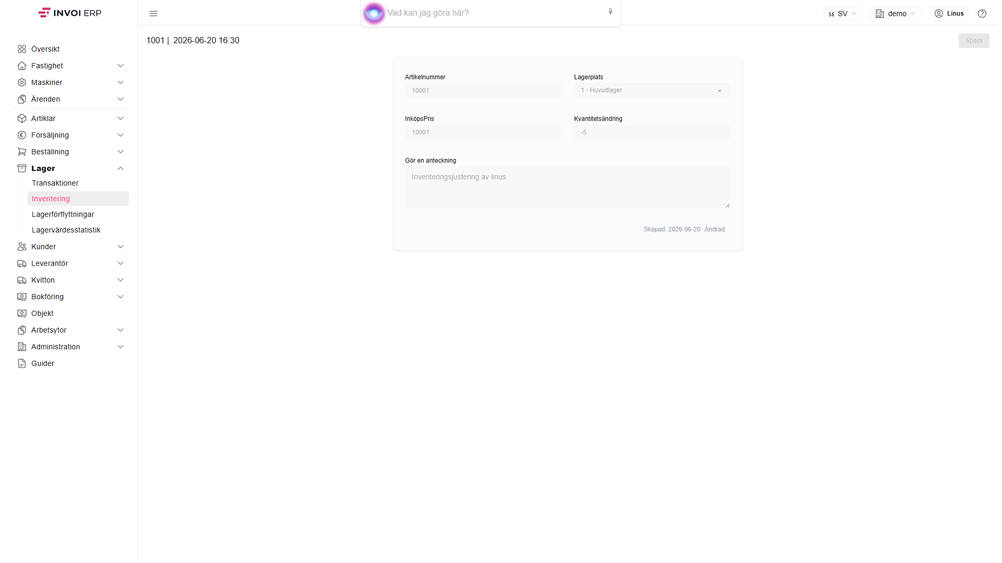The image size is (1002, 563).
Task: Click the 'Skapad: 2026-06-20' text
Action: pos(672,229)
